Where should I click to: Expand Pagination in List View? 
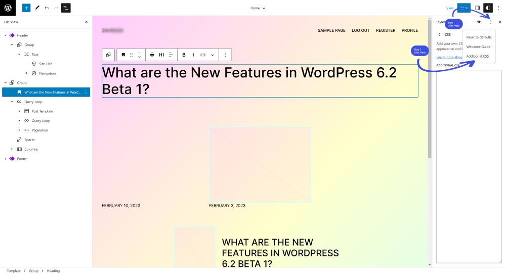[19, 130]
